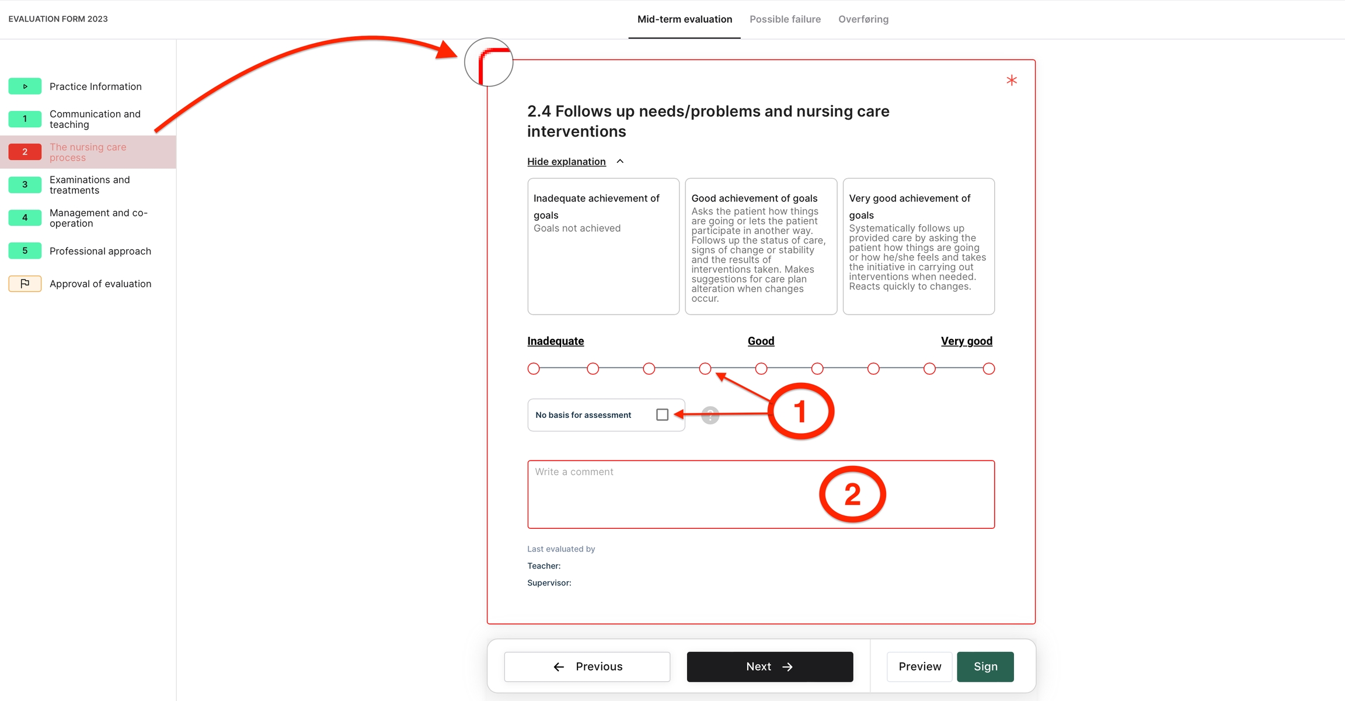Click the underlined Good scale heading
The image size is (1345, 701).
[761, 341]
